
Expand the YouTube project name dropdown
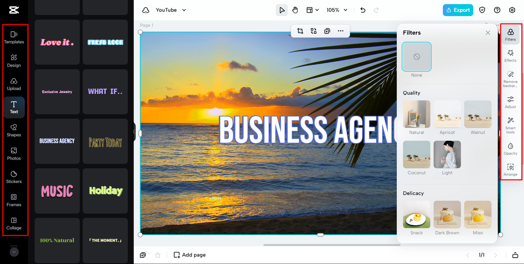pyautogui.click(x=171, y=10)
